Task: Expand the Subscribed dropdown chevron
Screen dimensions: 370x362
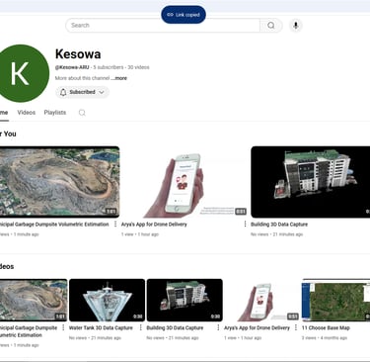Action: [x=102, y=92]
